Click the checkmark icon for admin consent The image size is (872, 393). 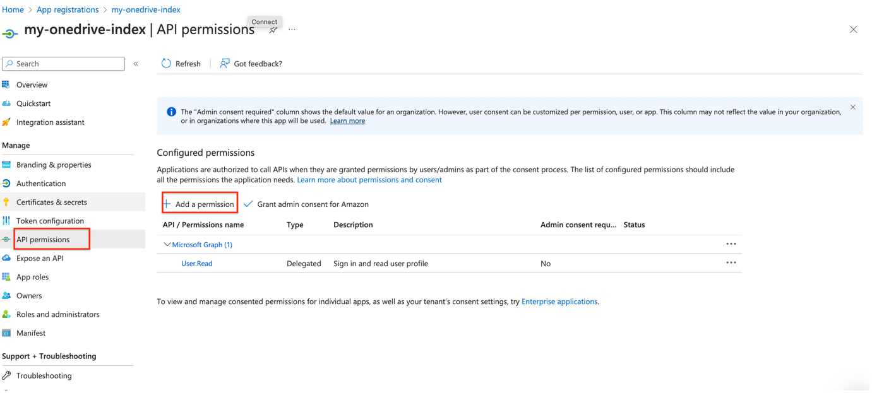point(248,204)
